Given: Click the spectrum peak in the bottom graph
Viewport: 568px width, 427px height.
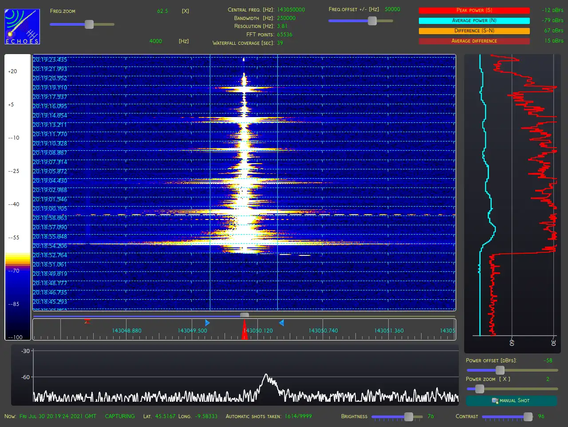Looking at the screenshot, I should tap(266, 375).
